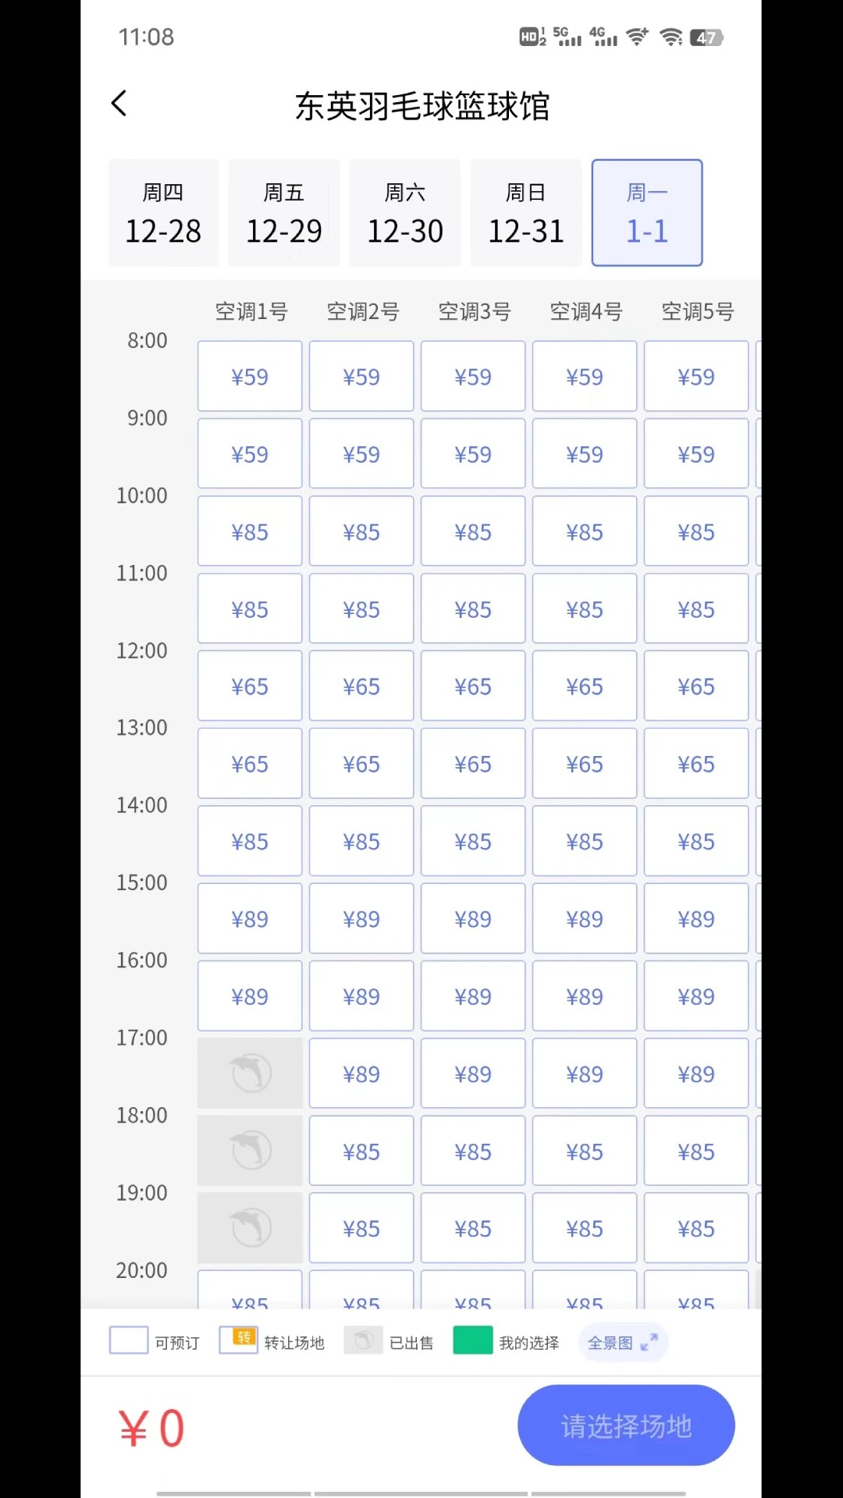The height and width of the screenshot is (1498, 843).
Task: Tap sold-out dolphin icon at 18:00
Action: click(x=250, y=1151)
